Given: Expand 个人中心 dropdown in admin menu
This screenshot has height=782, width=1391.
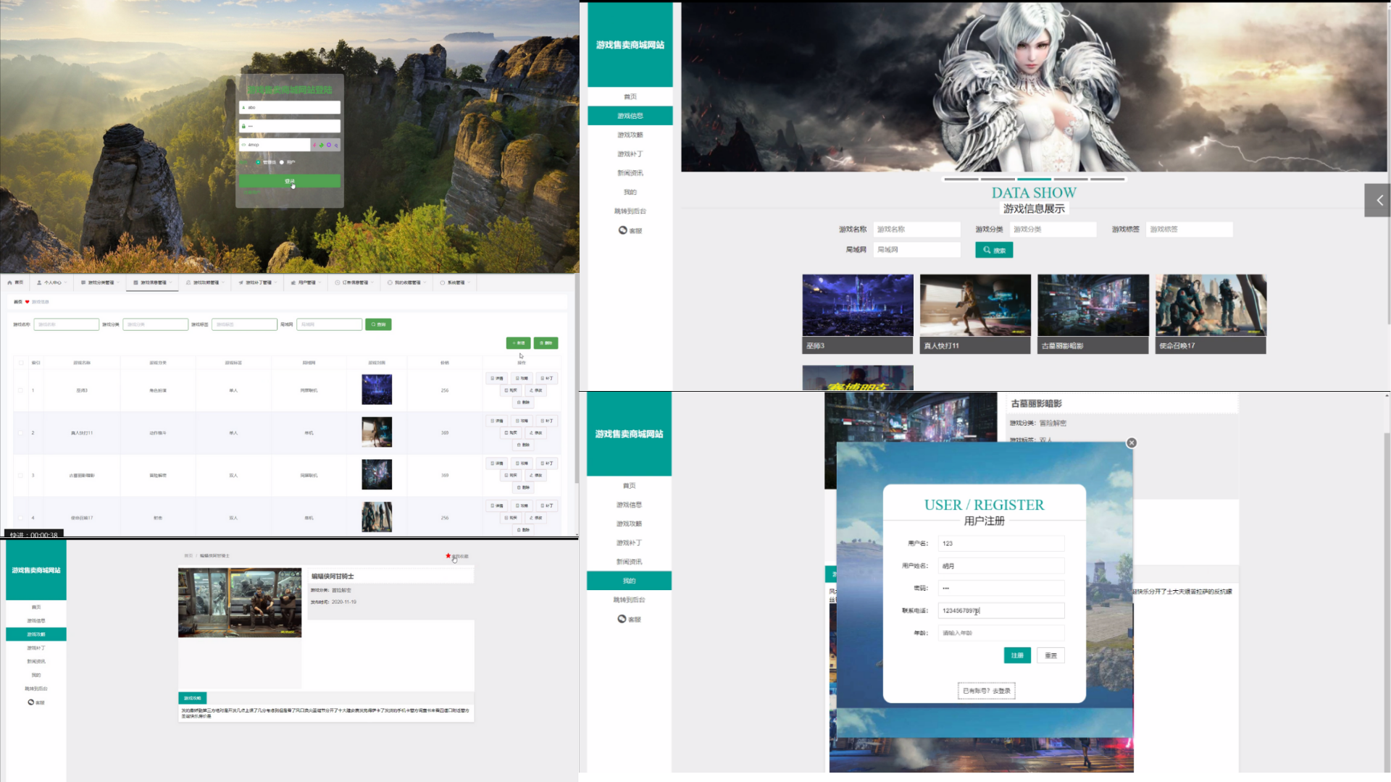Looking at the screenshot, I should pos(50,282).
